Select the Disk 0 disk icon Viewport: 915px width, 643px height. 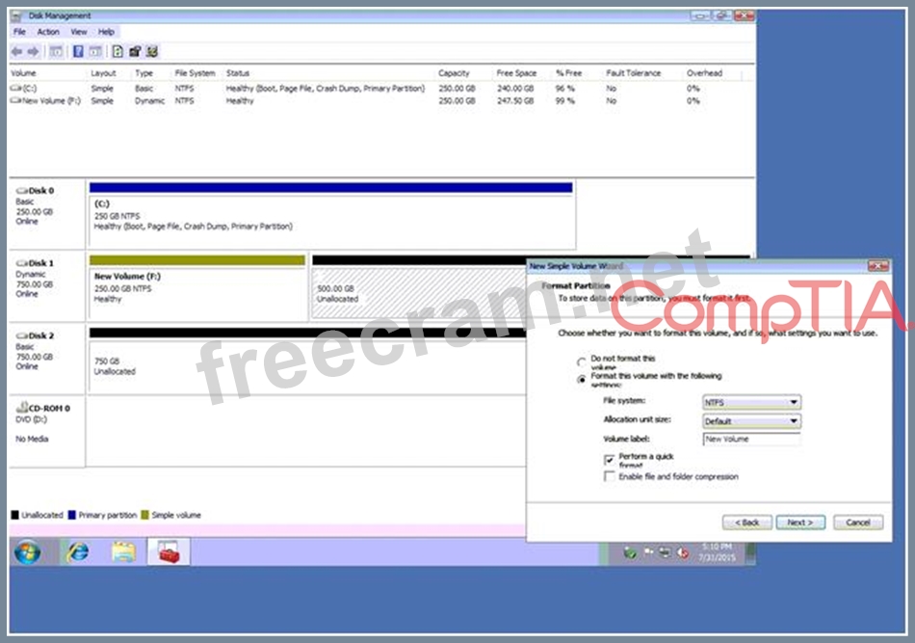pyautogui.click(x=21, y=190)
